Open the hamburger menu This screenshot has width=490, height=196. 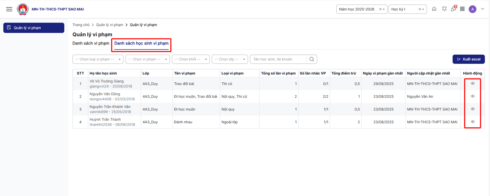9,9
